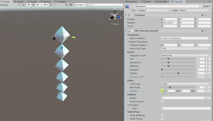Viewport: 213px width, 121px height.
Task: Click the 2D view mode button
Action: pyautogui.click(x=23, y=5)
